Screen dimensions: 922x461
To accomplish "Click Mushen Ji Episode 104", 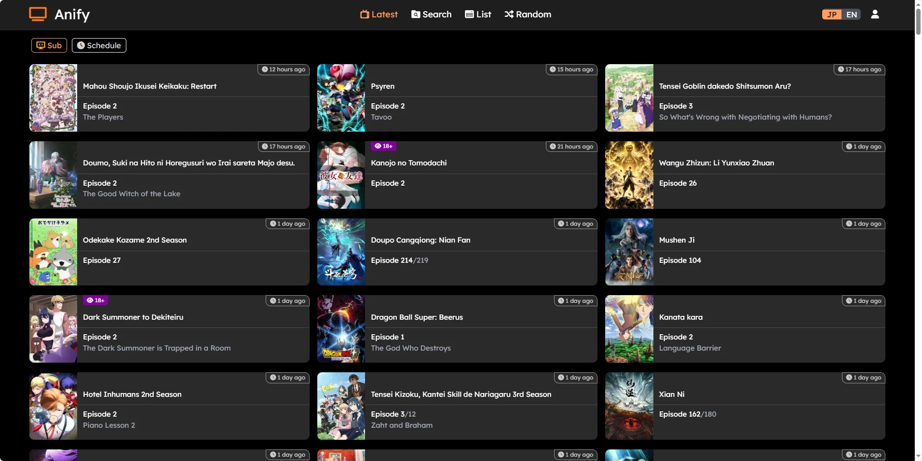I will pyautogui.click(x=680, y=260).
